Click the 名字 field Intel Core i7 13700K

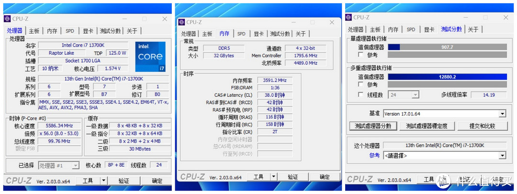83,45
